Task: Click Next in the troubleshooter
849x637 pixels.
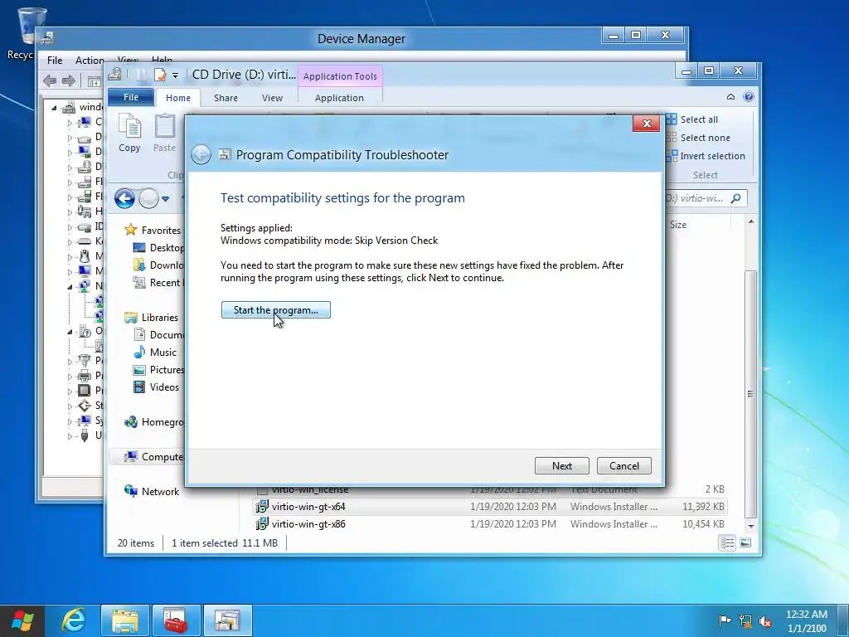Action: 561,466
